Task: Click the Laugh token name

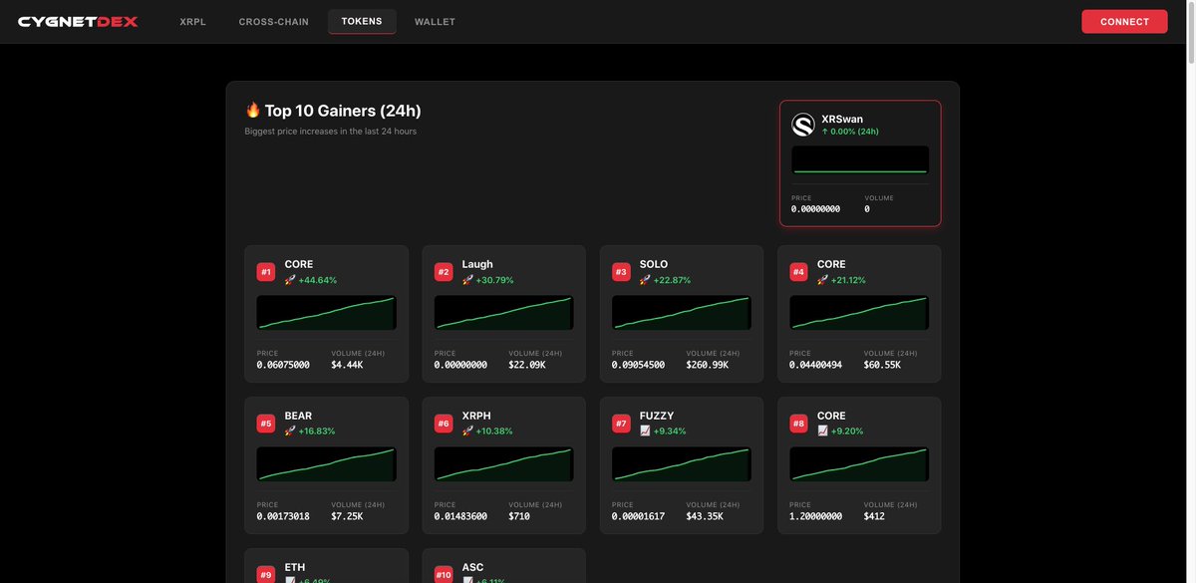Action: pos(477,264)
